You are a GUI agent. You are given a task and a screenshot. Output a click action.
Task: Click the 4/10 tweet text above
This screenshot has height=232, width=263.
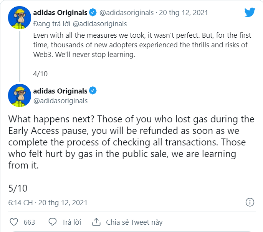[x=41, y=73]
